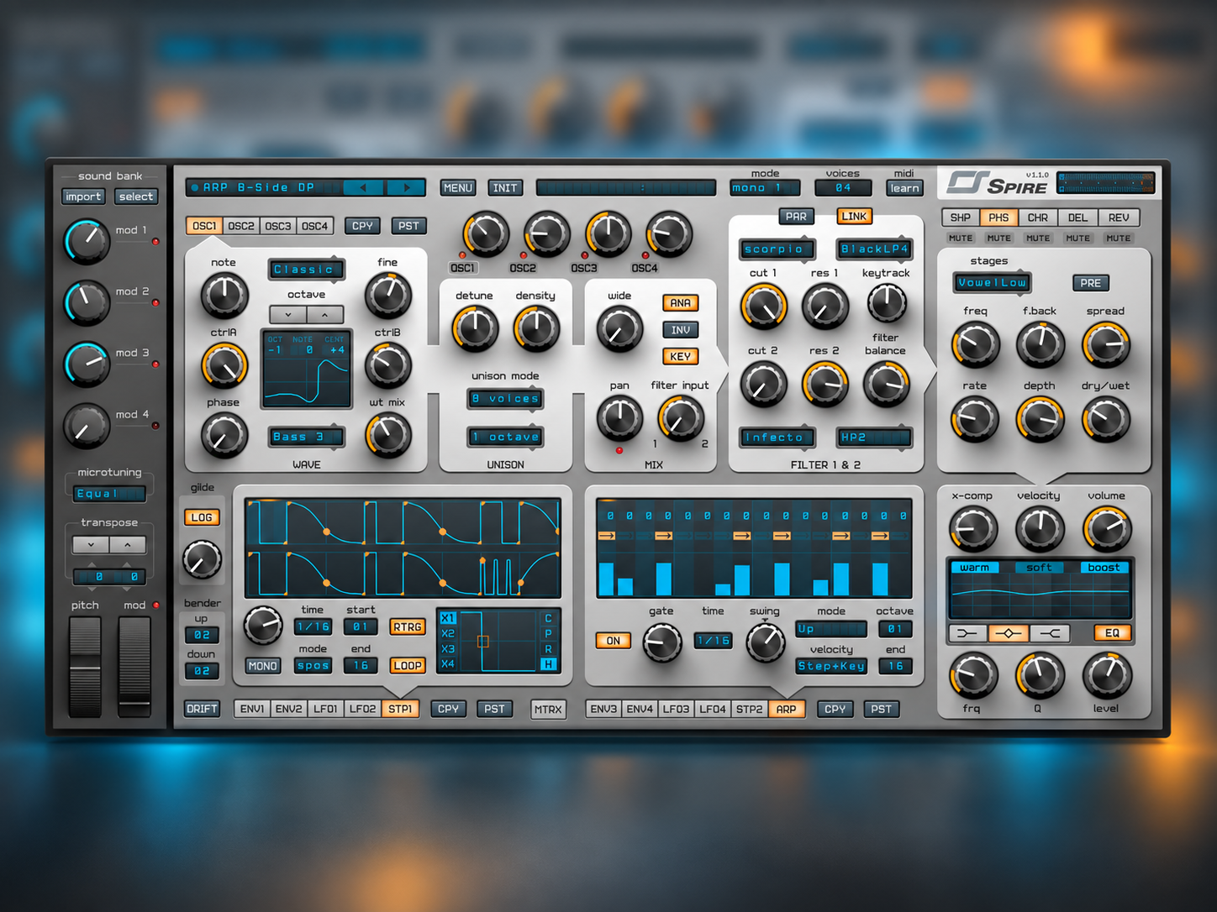This screenshot has width=1217, height=912.
Task: Click the mod 4 knob
Action: 87,425
